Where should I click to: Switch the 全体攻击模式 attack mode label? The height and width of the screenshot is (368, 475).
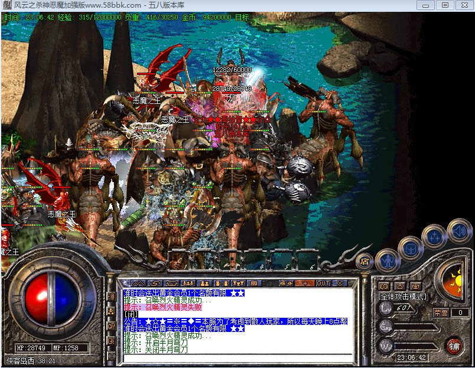pyautogui.click(x=402, y=297)
